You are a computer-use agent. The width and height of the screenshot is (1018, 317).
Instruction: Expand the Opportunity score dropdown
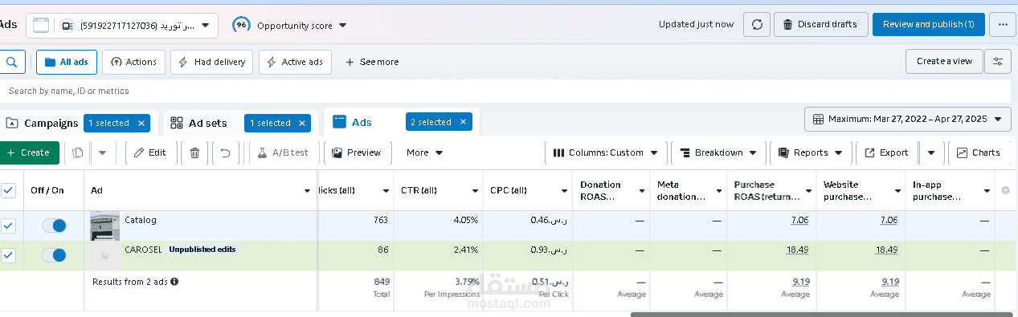343,26
